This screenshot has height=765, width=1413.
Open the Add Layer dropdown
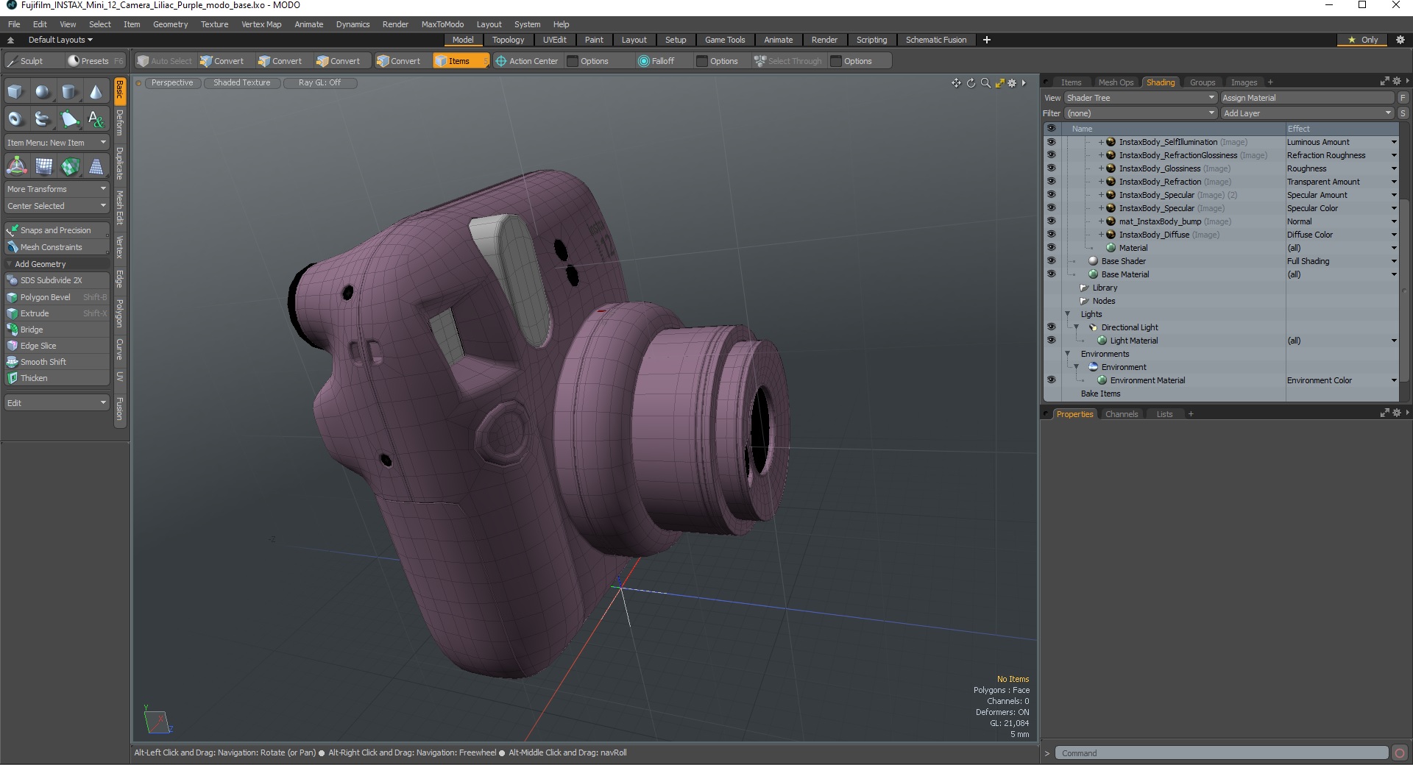pos(1307,113)
